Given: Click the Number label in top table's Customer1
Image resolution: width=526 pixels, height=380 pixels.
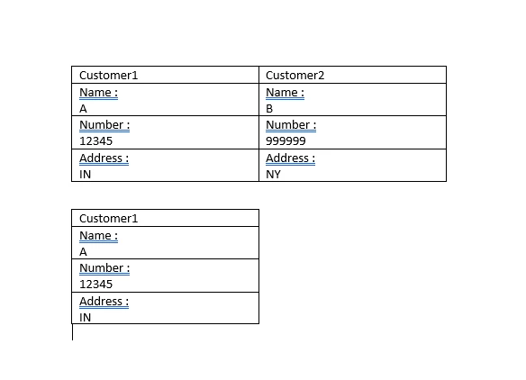Looking at the screenshot, I should [104, 125].
